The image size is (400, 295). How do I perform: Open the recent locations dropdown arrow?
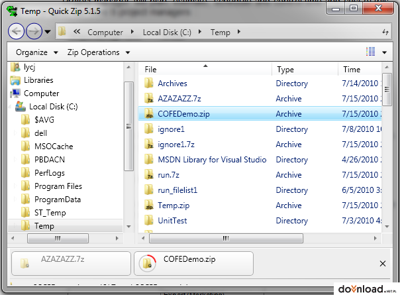coord(48,32)
